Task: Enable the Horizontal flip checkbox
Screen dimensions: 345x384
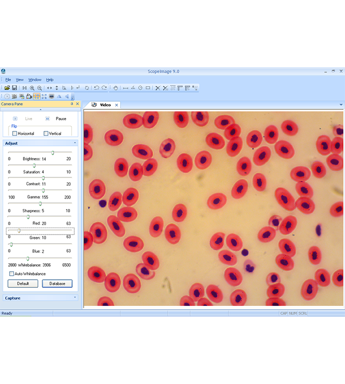Action: tap(15, 133)
